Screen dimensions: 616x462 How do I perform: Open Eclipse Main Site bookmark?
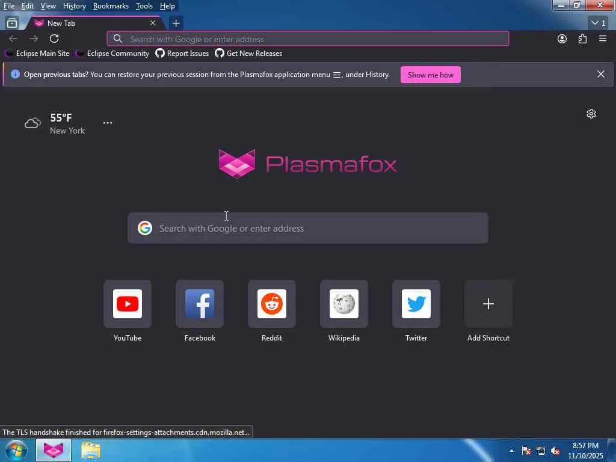38,54
